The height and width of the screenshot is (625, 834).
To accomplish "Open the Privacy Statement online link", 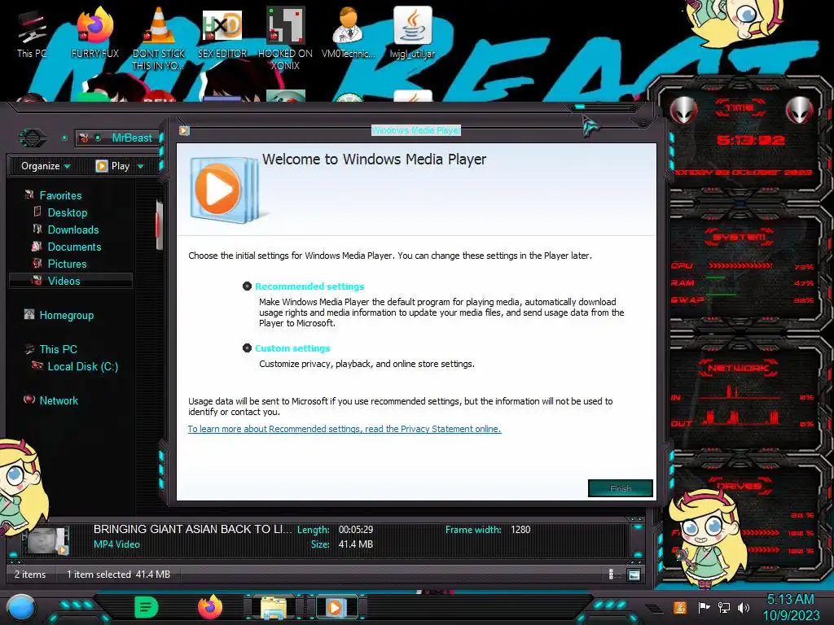I will click(x=345, y=429).
